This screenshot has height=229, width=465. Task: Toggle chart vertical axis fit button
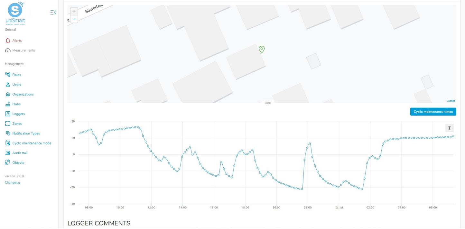tap(450, 128)
